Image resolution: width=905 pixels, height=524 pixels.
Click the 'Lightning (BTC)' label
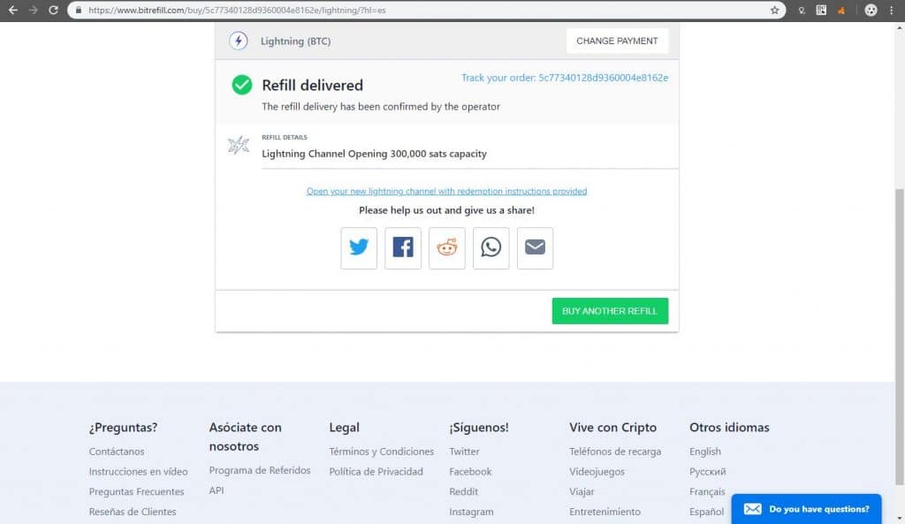point(295,41)
